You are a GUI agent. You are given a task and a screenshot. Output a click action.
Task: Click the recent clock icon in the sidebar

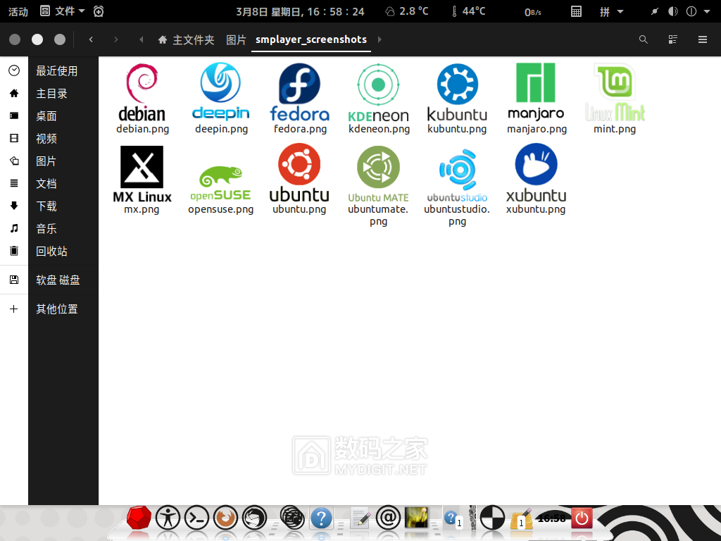point(14,70)
